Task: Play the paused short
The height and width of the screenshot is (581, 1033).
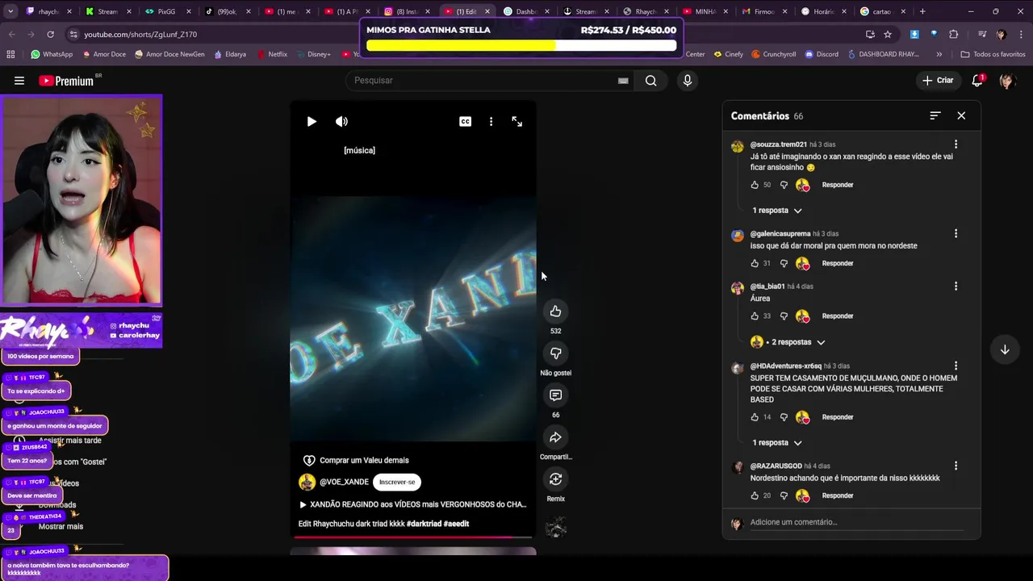Action: (x=312, y=121)
